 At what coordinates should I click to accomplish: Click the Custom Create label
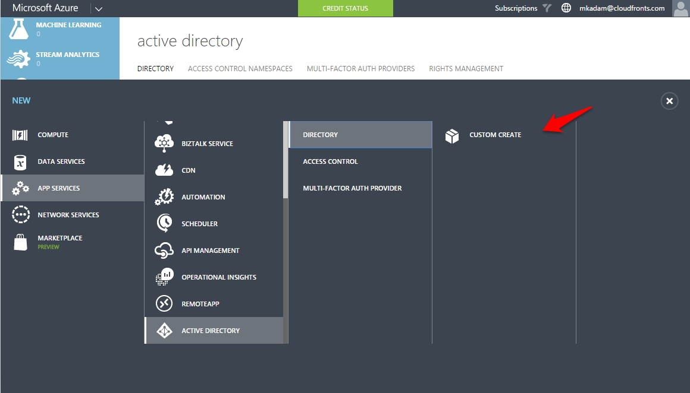[x=495, y=135]
